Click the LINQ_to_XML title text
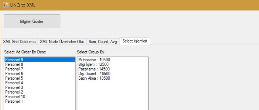 [23, 5]
